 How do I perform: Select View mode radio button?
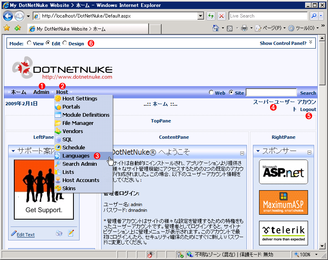[29, 43]
